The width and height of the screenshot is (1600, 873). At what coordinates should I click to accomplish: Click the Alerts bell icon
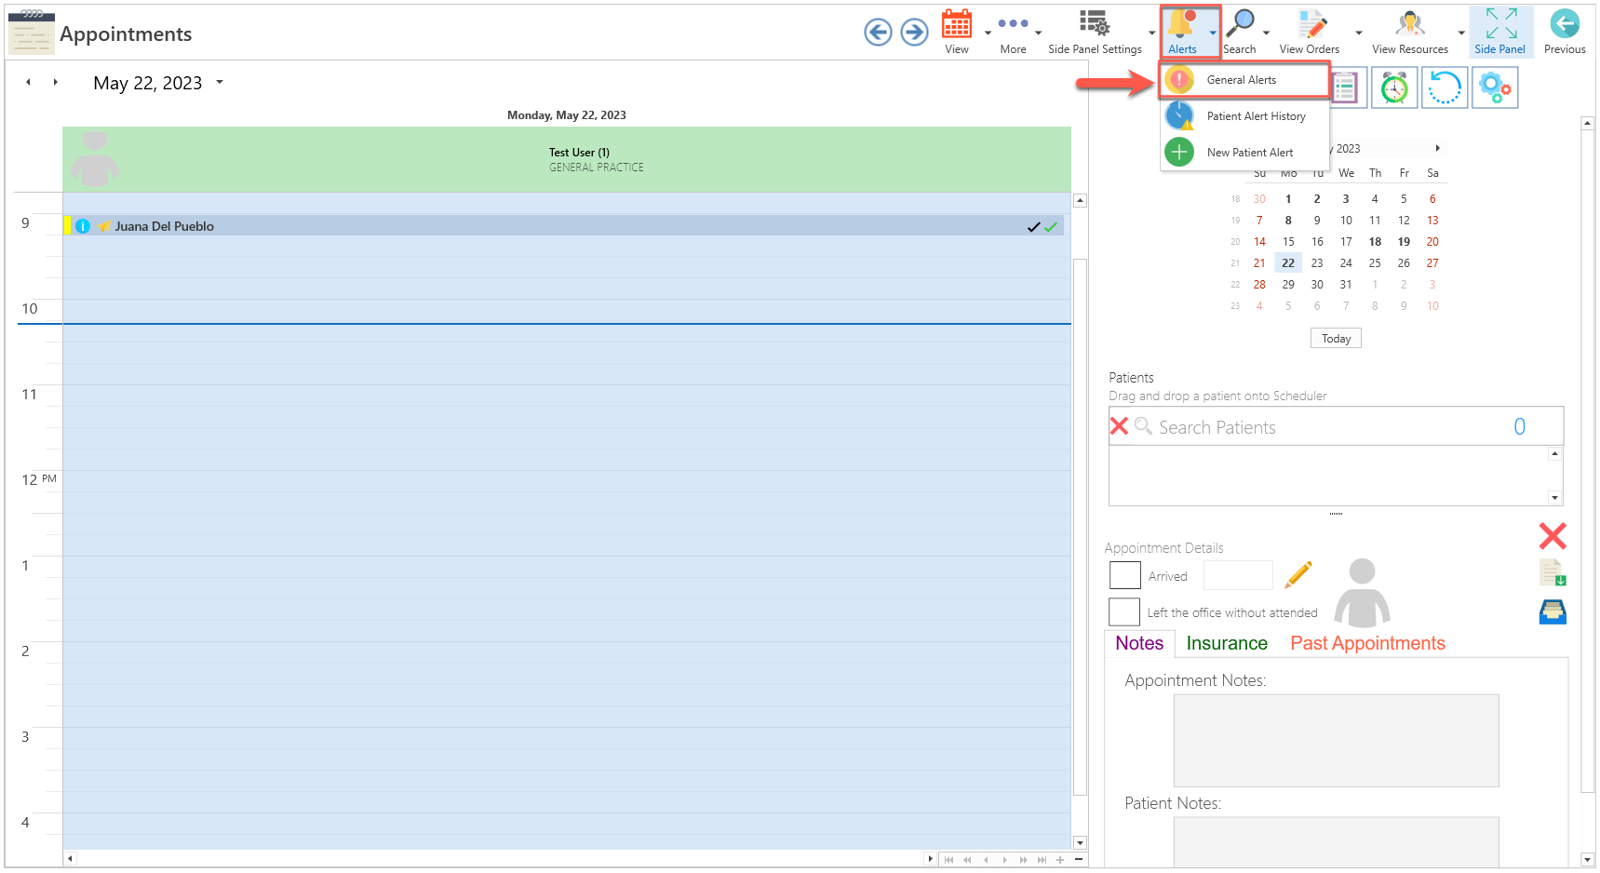(x=1182, y=32)
